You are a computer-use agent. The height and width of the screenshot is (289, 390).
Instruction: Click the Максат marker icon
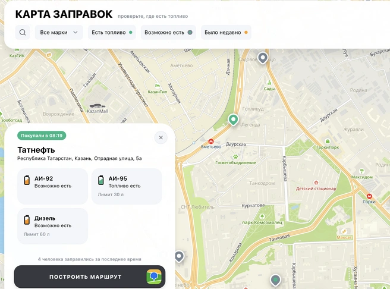pos(344,231)
